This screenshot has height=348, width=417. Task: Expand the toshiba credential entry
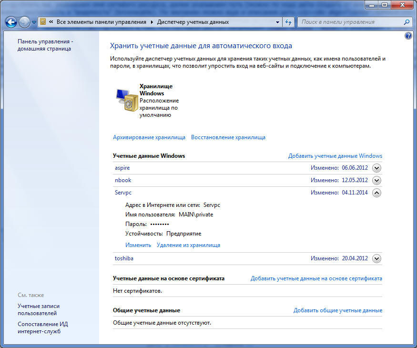pos(376,258)
